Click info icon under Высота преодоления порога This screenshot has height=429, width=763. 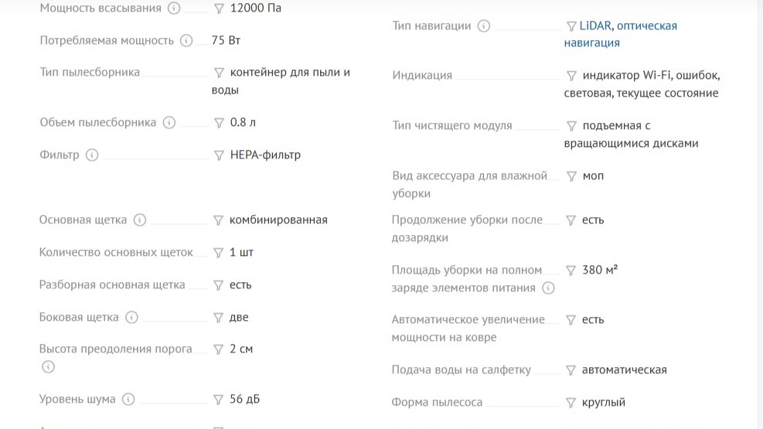pyautogui.click(x=48, y=367)
